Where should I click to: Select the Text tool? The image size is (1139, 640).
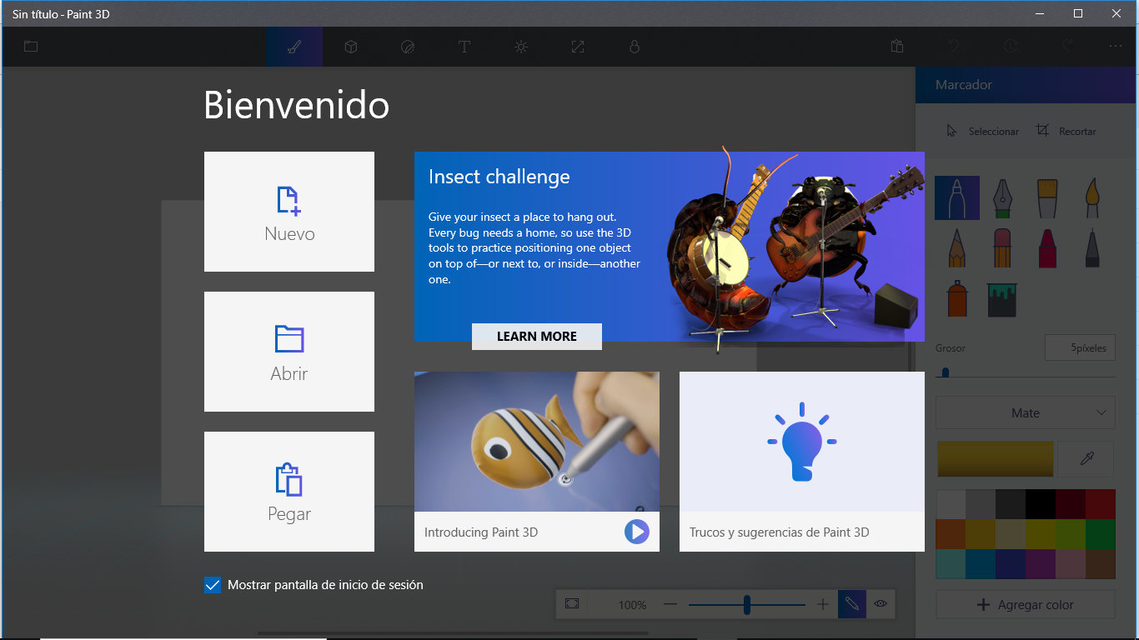pos(464,47)
